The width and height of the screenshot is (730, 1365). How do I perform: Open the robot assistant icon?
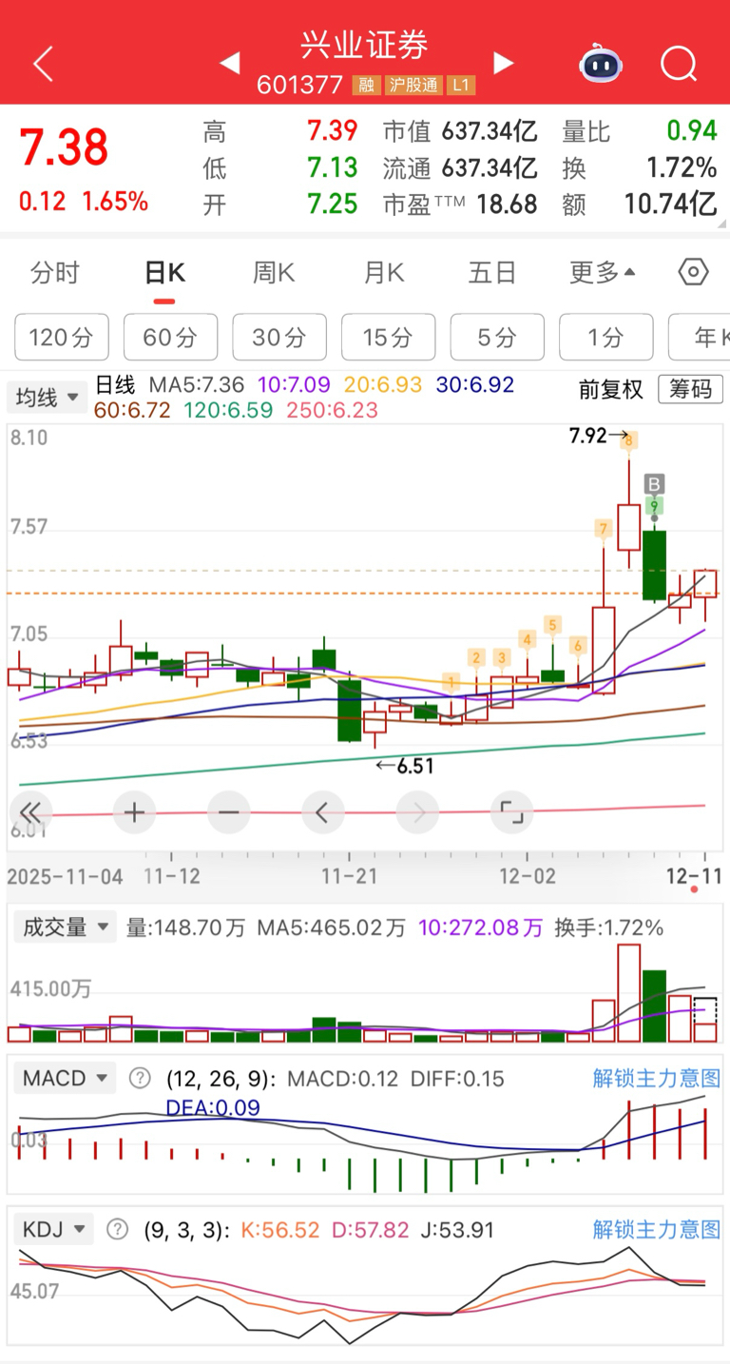601,64
